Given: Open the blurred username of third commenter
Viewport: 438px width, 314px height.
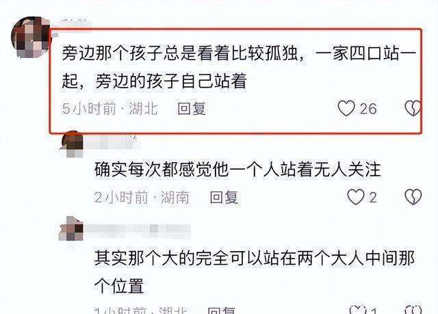Looking at the screenshot, I should click(x=138, y=229).
